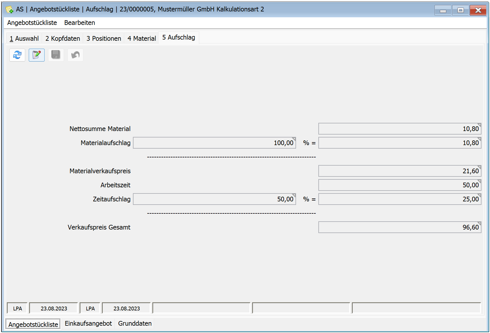Click the edit pencil icon
The width and height of the screenshot is (490, 333).
pyautogui.click(x=37, y=55)
